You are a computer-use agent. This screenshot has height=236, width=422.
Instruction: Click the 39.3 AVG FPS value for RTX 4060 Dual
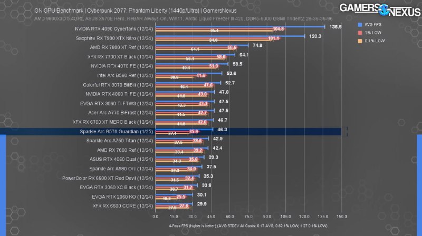pyautogui.click(x=214, y=157)
